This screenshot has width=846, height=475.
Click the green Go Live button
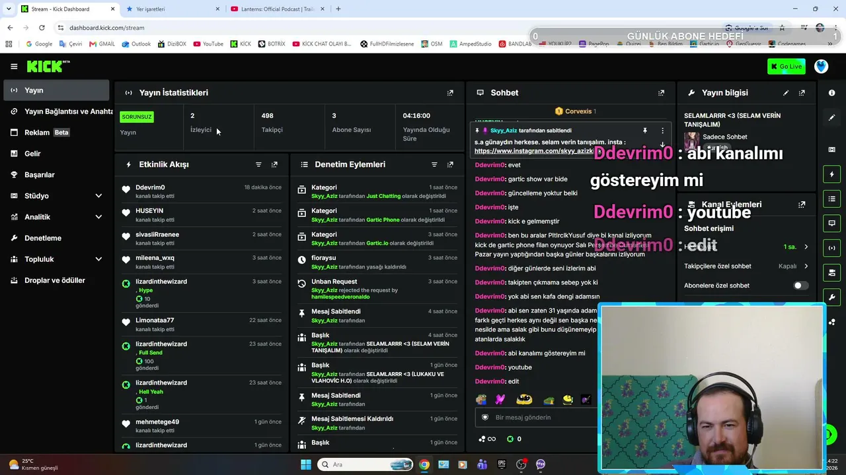787,67
